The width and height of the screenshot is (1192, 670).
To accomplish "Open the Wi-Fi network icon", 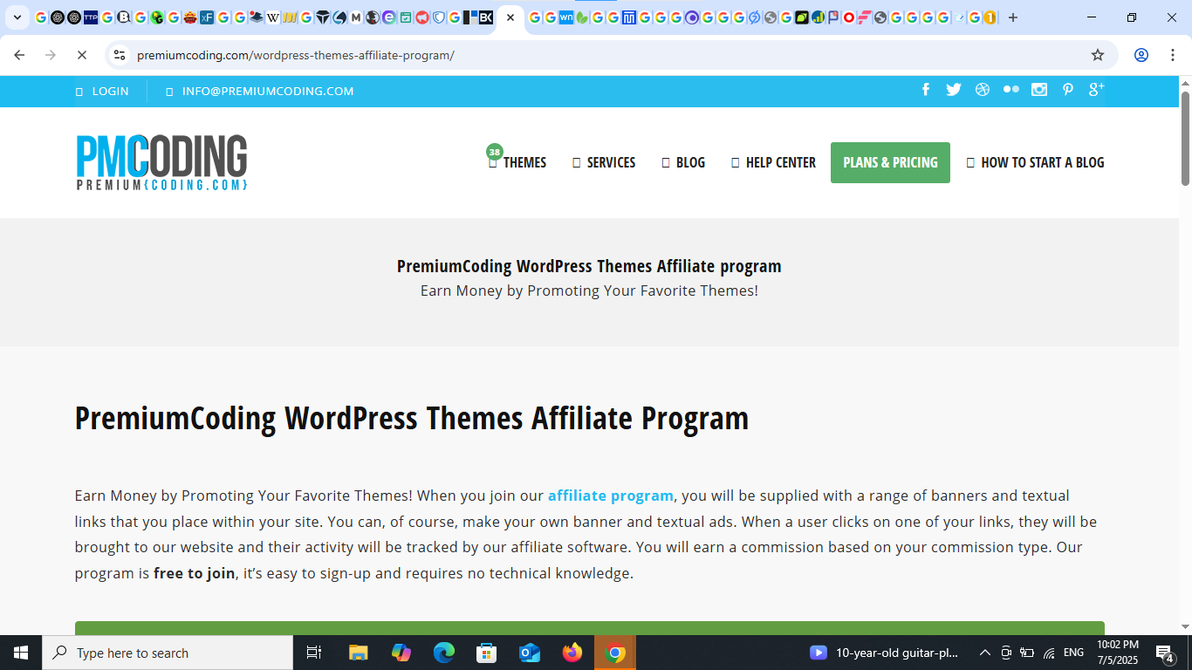I will [x=1049, y=653].
